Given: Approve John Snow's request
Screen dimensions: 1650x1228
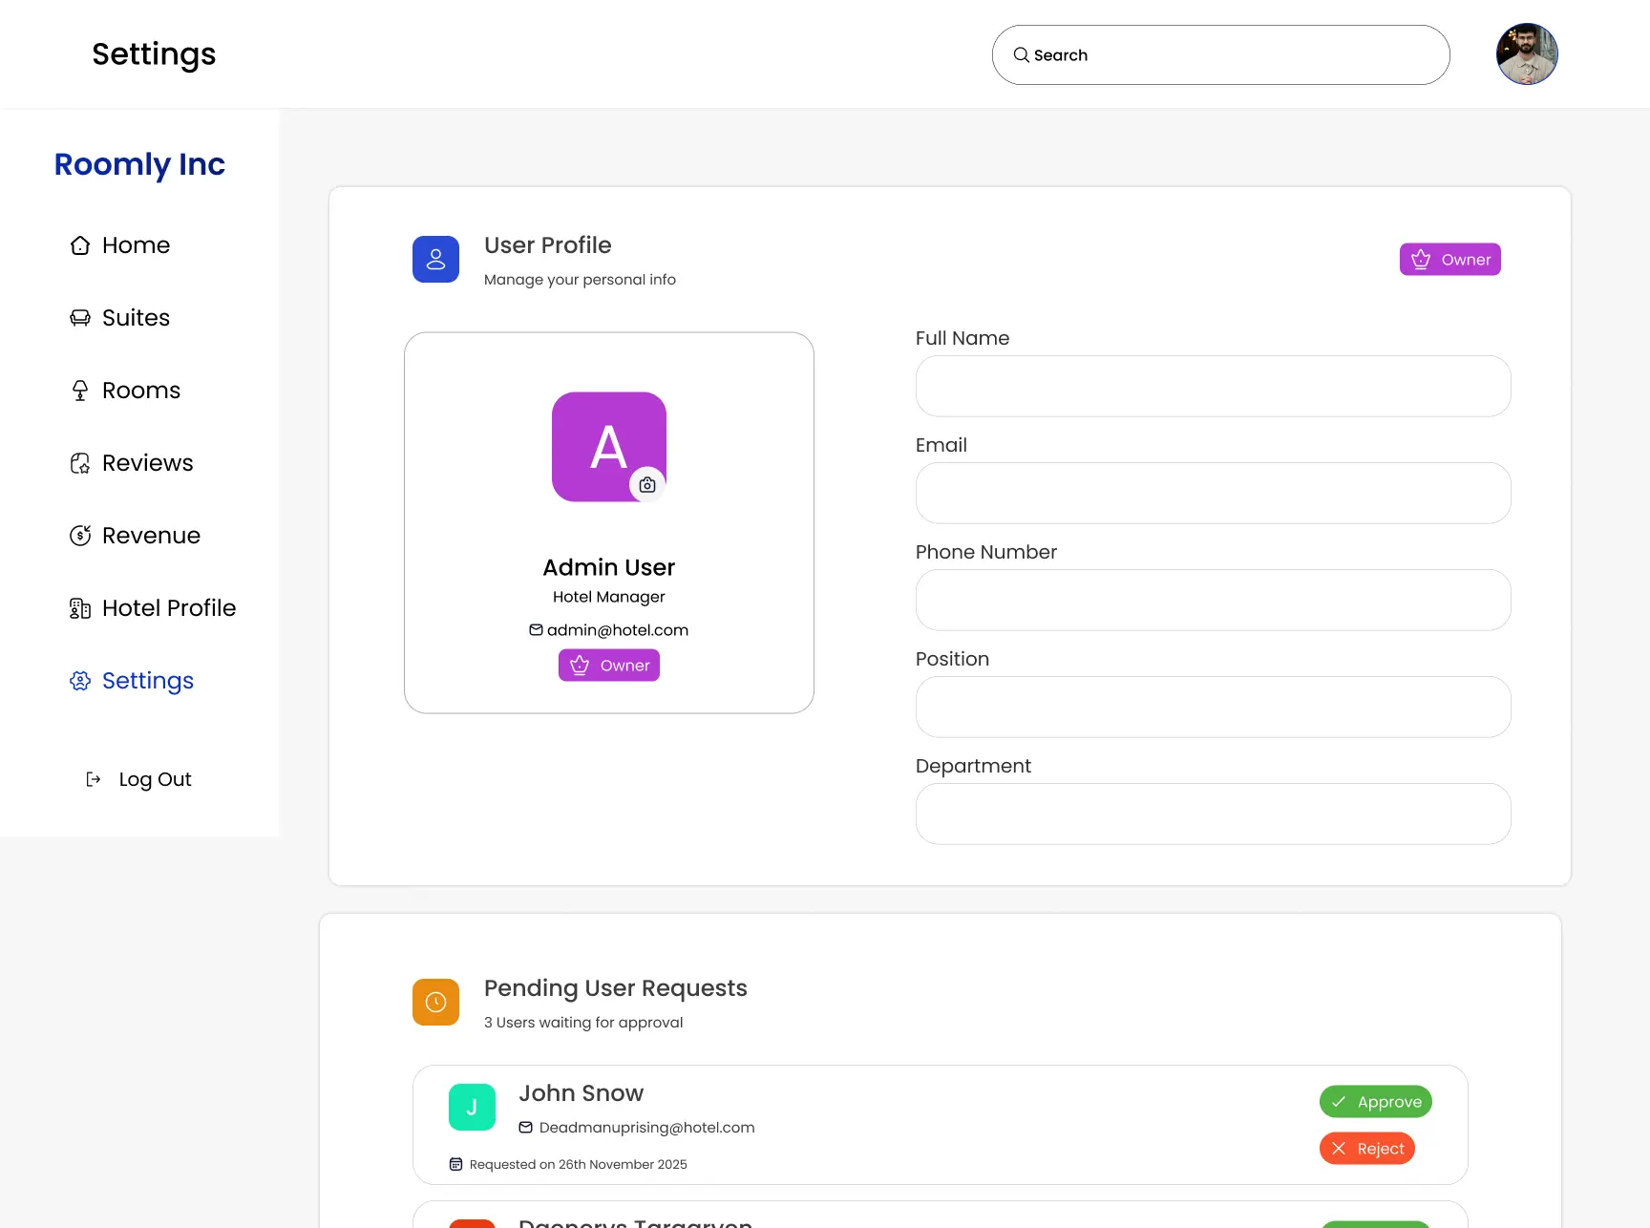Looking at the screenshot, I should click(1376, 1101).
